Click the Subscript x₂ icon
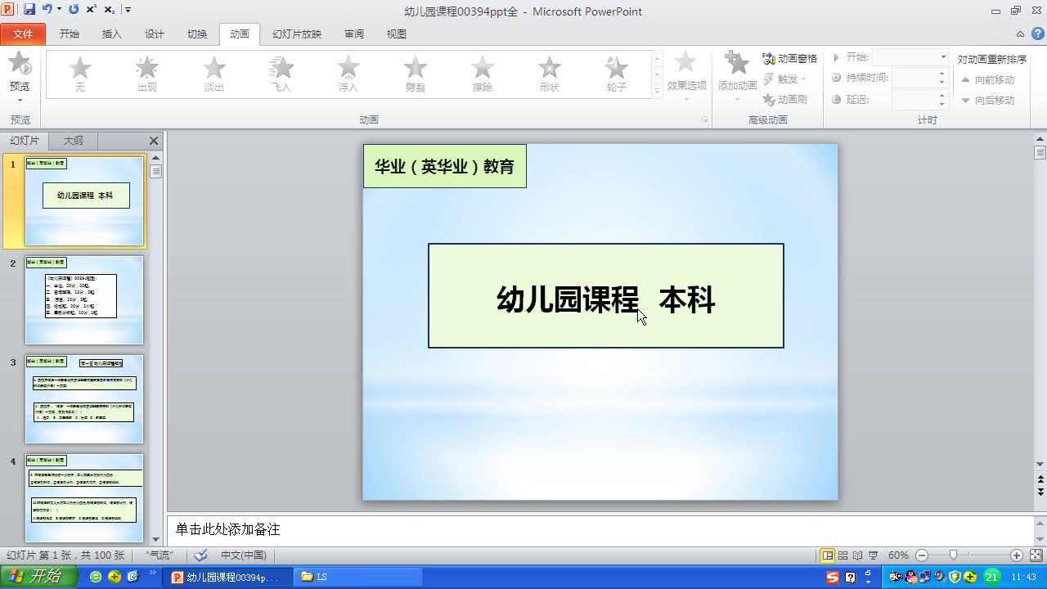This screenshot has height=589, width=1047. [x=110, y=10]
